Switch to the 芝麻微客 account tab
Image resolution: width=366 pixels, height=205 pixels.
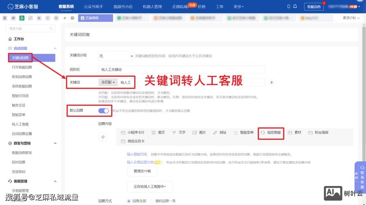click(96, 18)
